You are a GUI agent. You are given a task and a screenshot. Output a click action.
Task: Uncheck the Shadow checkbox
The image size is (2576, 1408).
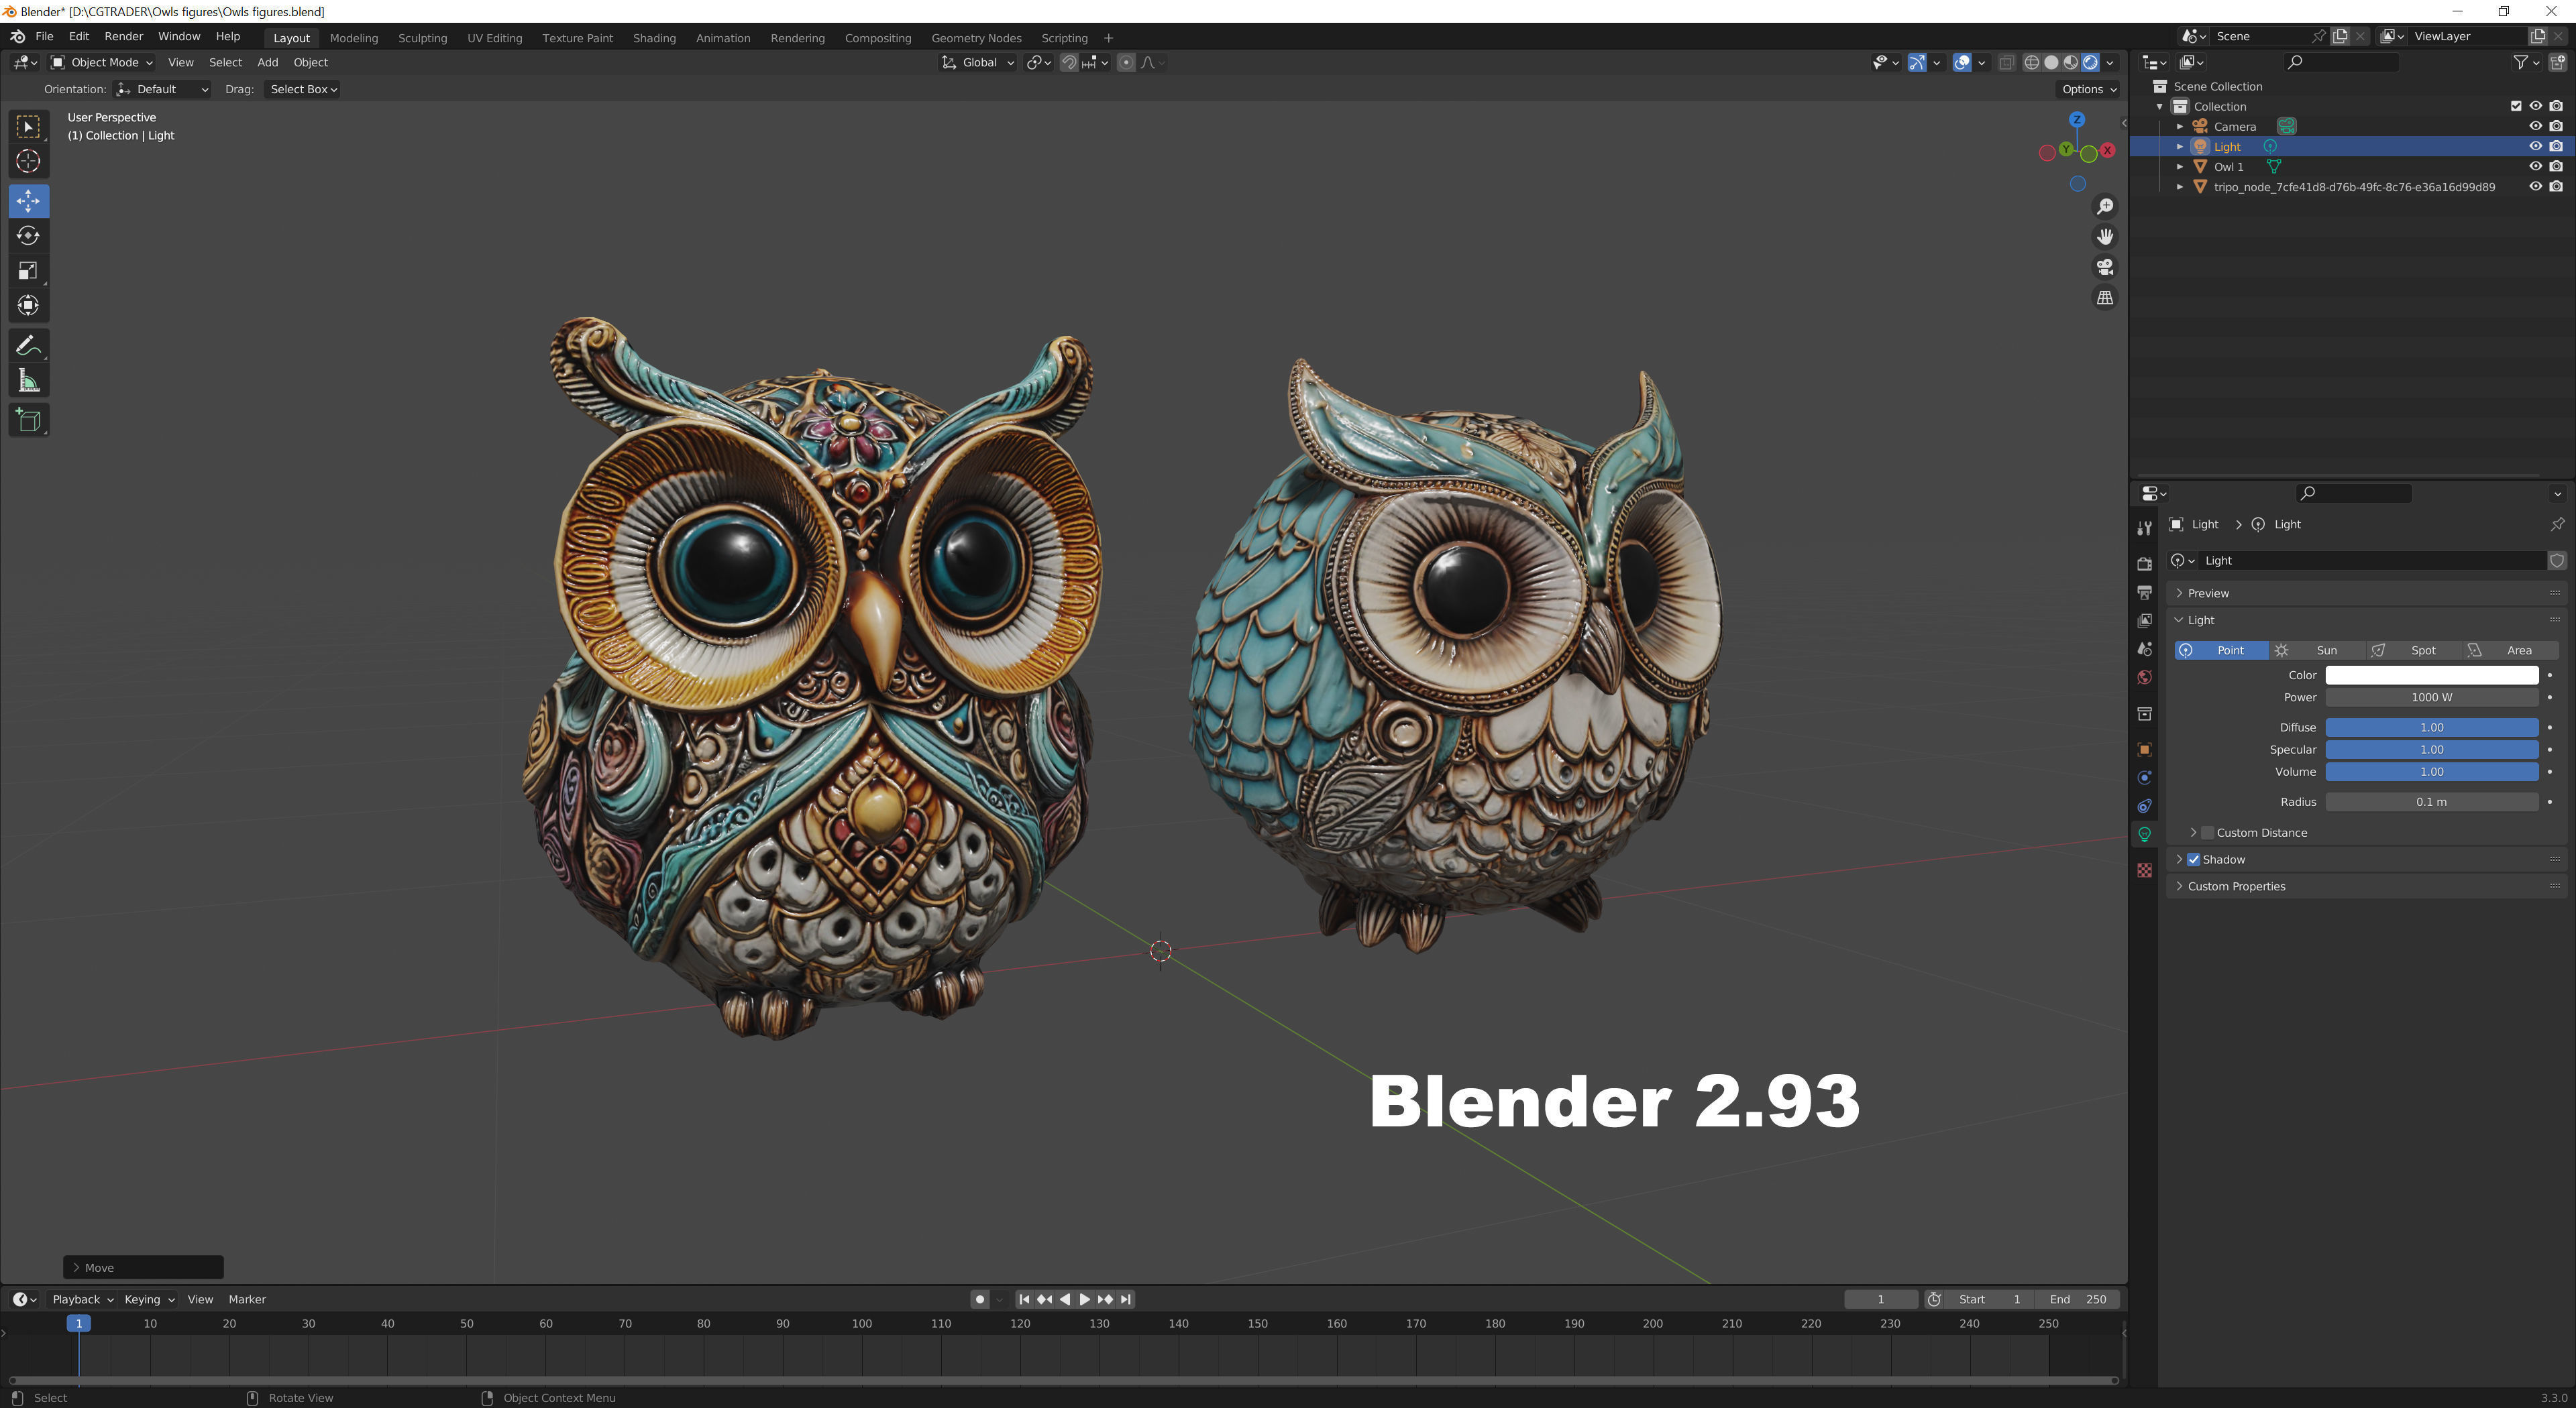click(x=2194, y=860)
